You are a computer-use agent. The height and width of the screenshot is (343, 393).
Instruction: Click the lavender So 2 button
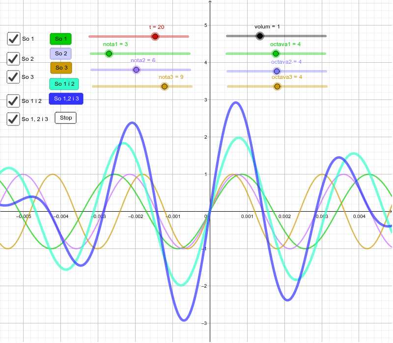click(x=60, y=53)
